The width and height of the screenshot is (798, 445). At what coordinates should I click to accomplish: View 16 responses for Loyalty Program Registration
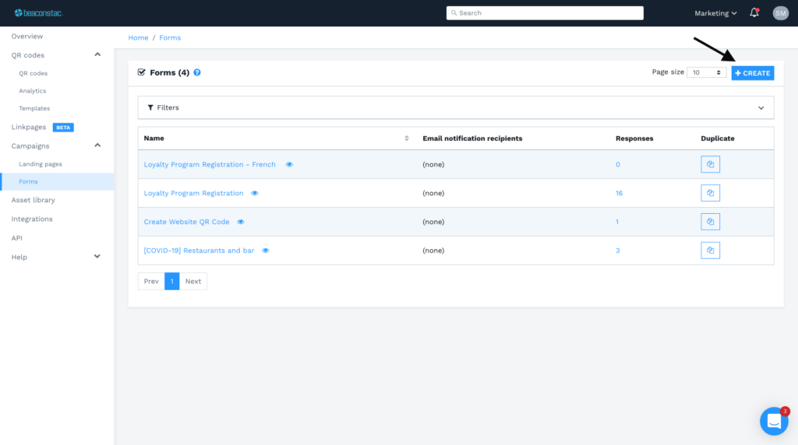click(x=619, y=193)
